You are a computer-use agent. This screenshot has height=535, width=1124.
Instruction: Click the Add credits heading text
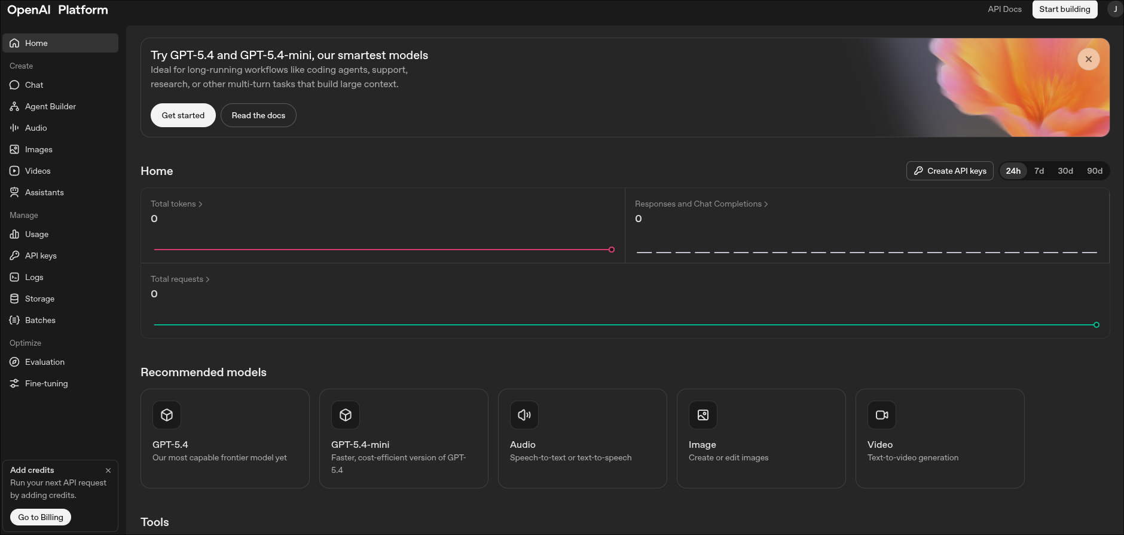(x=32, y=470)
